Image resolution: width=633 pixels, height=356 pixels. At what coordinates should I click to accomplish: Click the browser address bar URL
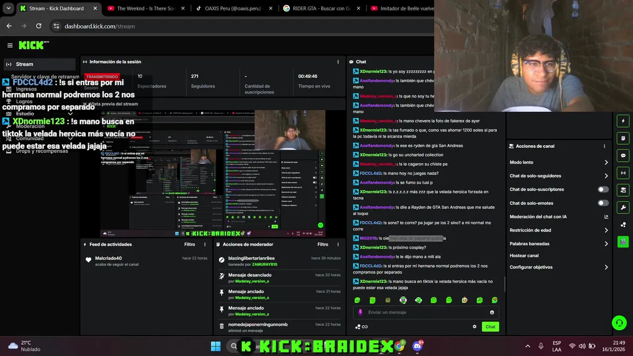99,26
